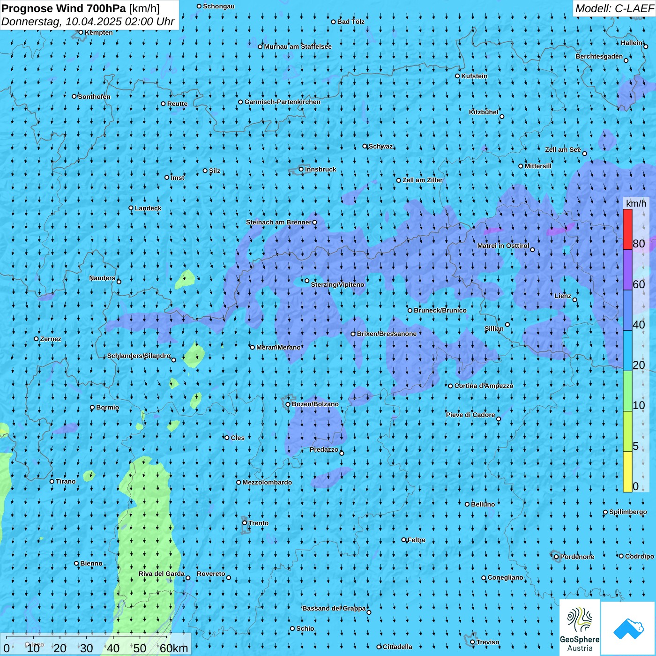The width and height of the screenshot is (656, 656).
Task: Click the Lienz city marker
Action: (575, 300)
